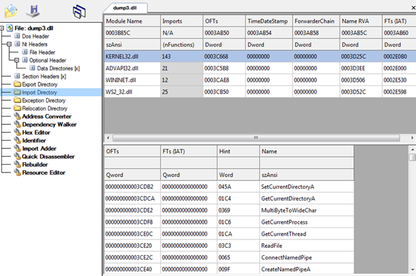Open the Rebuilder tree item
This screenshot has width=416, height=276.
pos(35,165)
